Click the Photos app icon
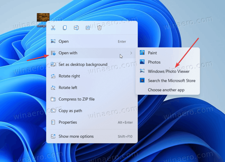 click(142, 62)
